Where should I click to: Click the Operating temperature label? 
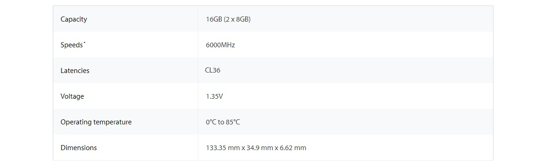click(96, 122)
